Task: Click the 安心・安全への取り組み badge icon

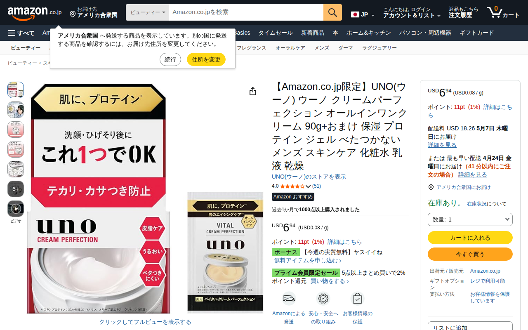Action: pos(323,298)
